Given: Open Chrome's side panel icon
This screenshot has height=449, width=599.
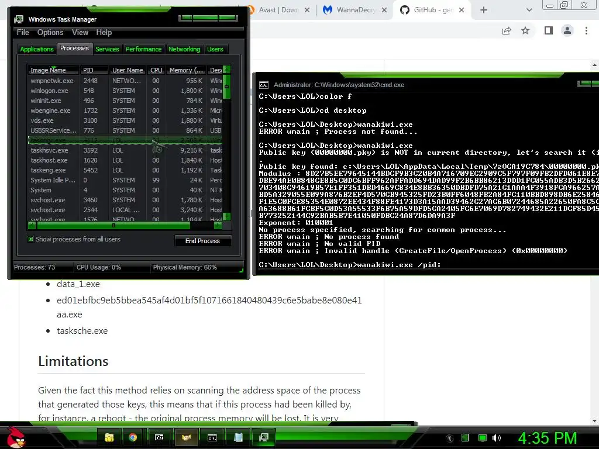Looking at the screenshot, I should tap(549, 30).
